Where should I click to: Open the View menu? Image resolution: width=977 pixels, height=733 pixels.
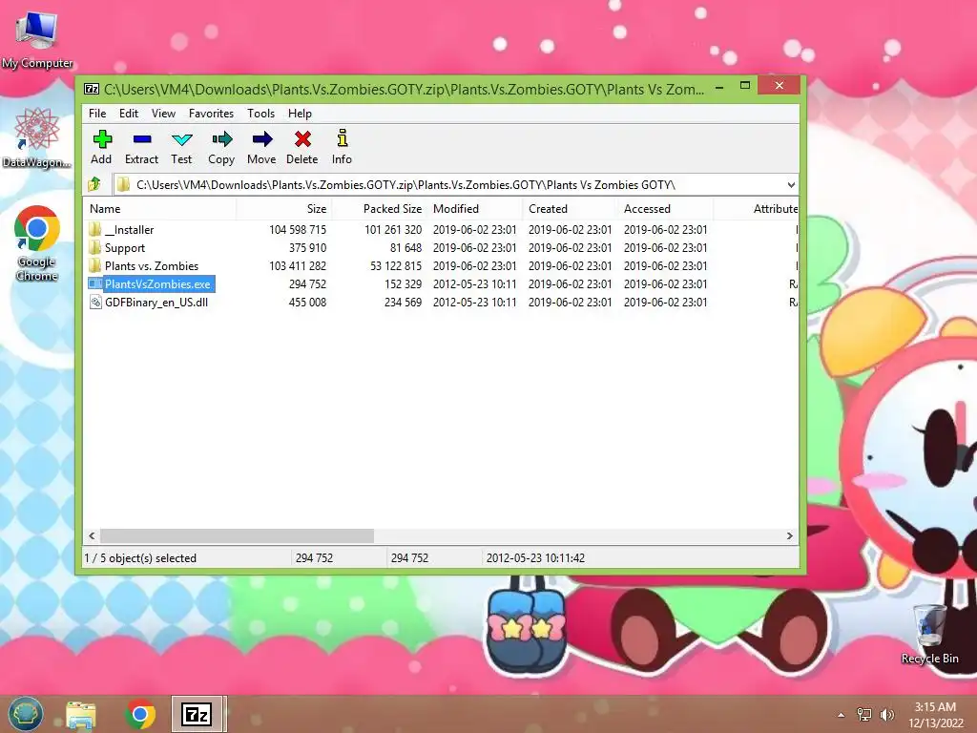[163, 114]
